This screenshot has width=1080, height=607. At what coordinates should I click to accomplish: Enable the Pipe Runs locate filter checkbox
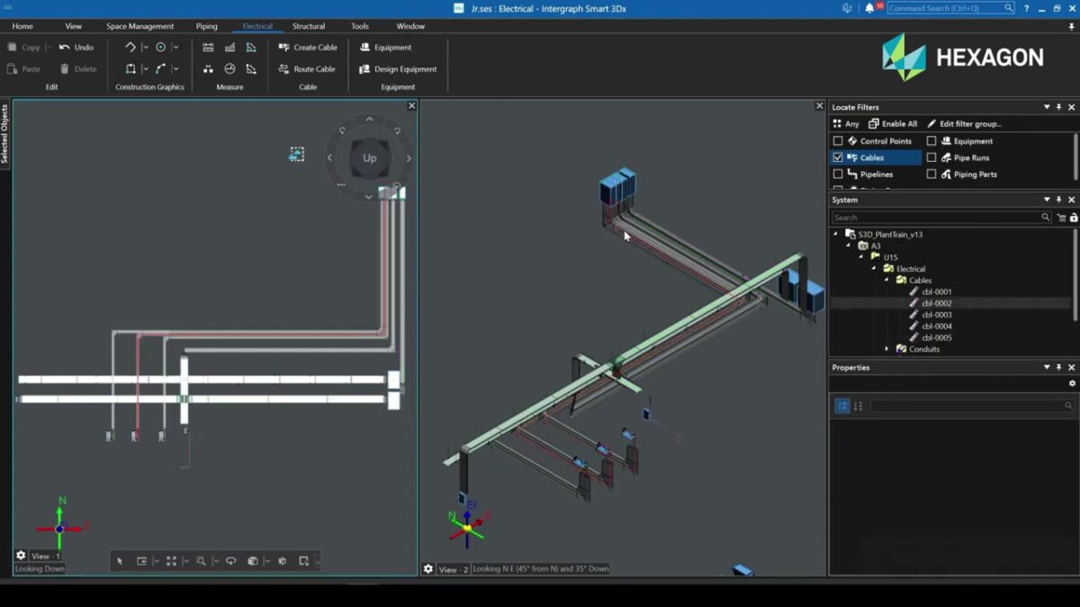[x=931, y=157]
